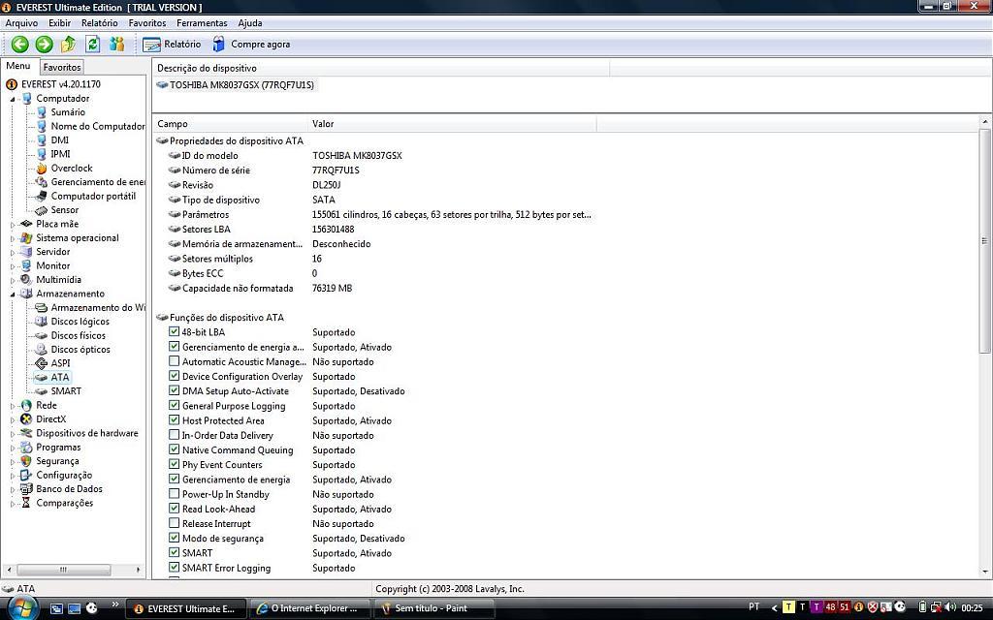The height and width of the screenshot is (620, 993).
Task: Open the Overclock page
Action: pyautogui.click(x=72, y=168)
